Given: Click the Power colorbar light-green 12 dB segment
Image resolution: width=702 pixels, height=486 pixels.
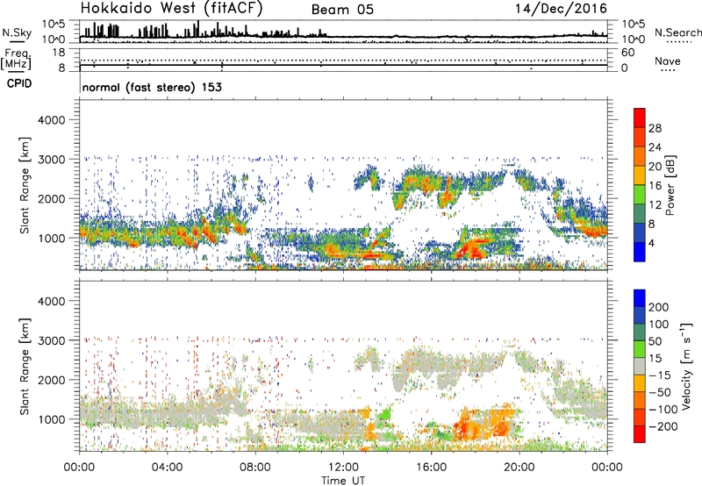Looking at the screenshot, I should pos(640,195).
